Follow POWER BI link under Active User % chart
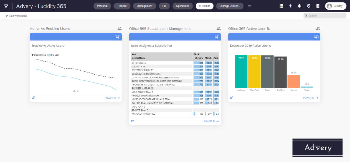Image resolution: width=350 pixels, height=162 pixels. pyautogui.click(x=310, y=98)
